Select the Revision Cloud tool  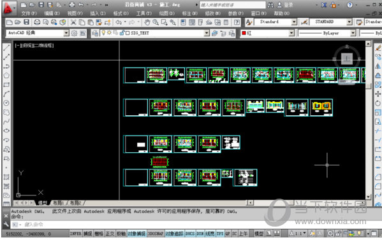coord(6,112)
